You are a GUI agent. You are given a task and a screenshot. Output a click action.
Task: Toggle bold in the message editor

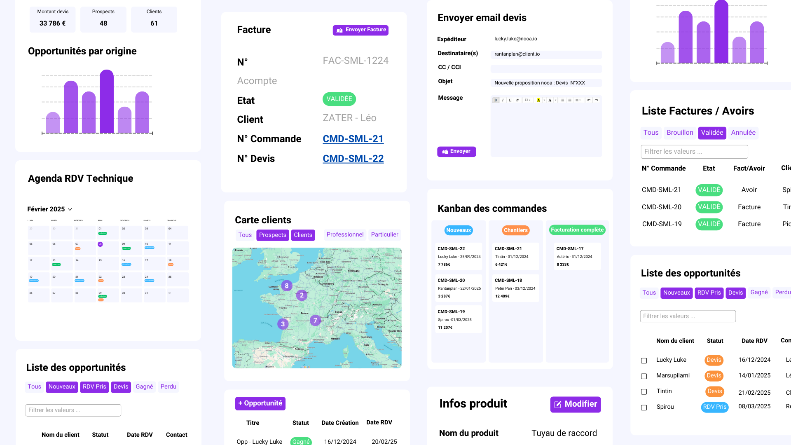[496, 100]
